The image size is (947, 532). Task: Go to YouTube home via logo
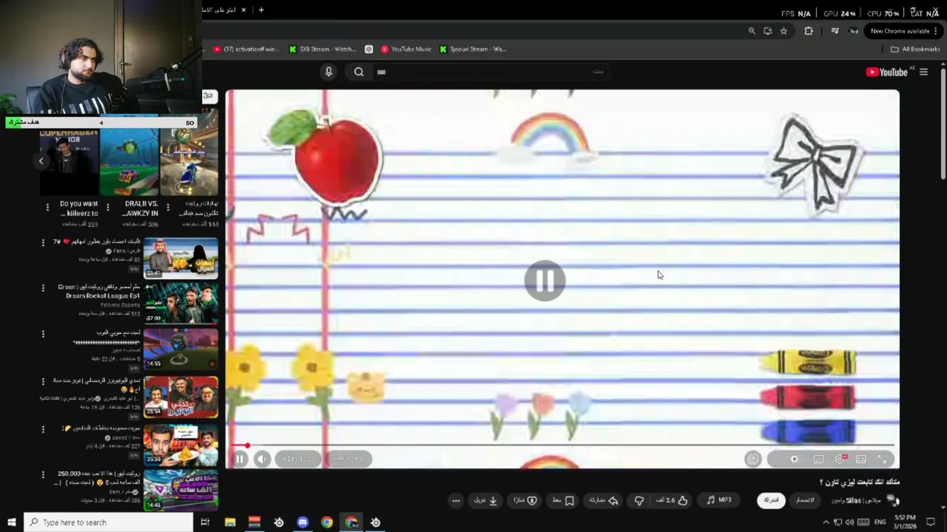886,72
